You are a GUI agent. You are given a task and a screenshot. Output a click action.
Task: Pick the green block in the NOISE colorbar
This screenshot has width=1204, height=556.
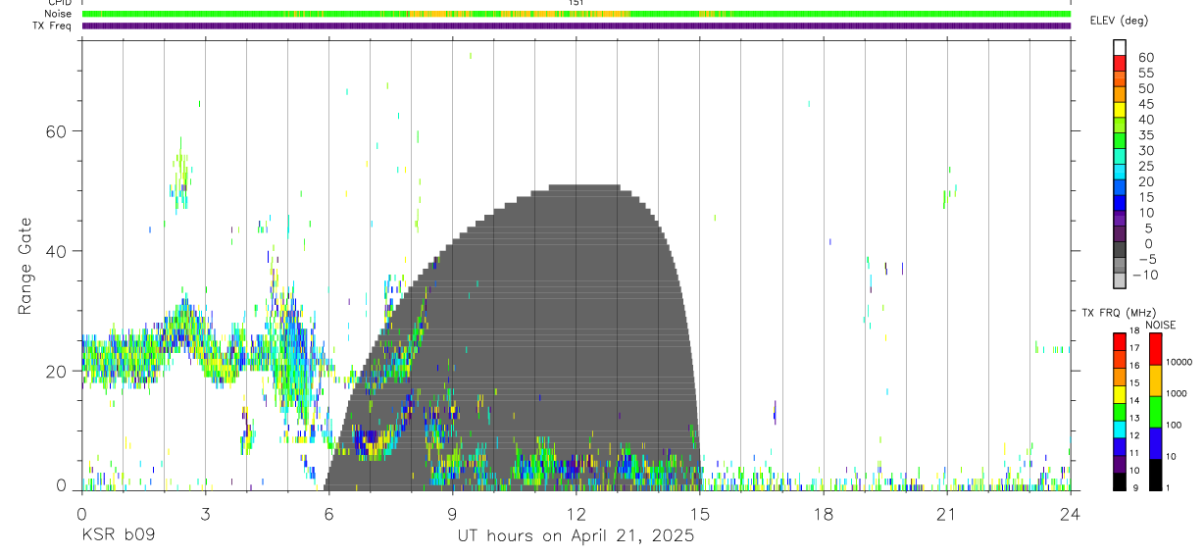click(x=1156, y=412)
